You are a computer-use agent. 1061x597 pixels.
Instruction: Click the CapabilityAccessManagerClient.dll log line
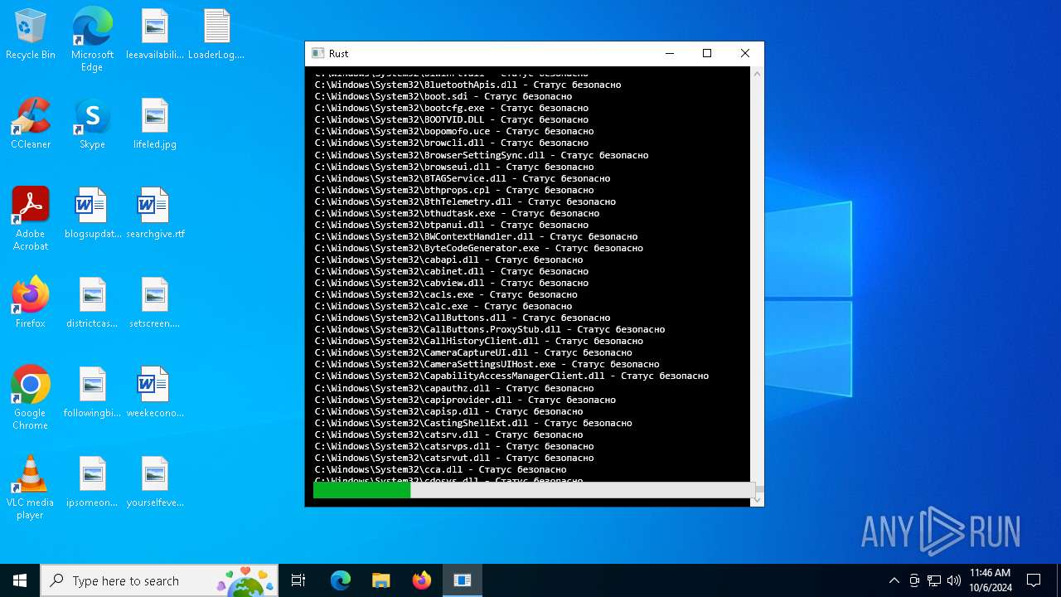pos(511,376)
